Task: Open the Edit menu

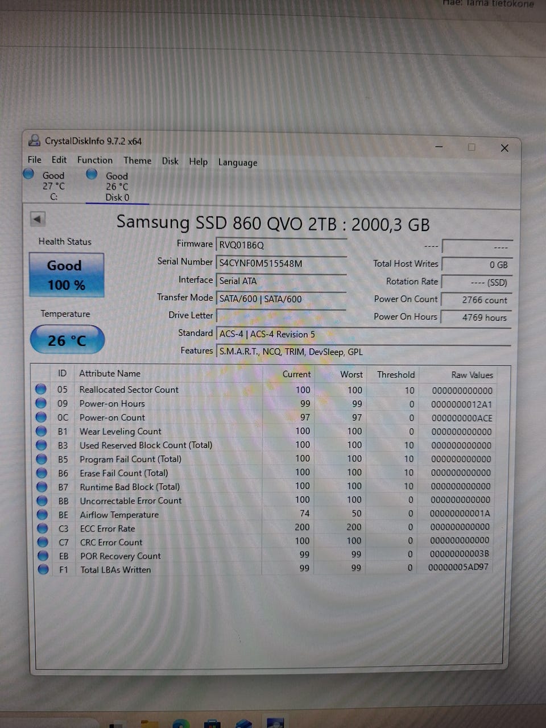Action: (59, 160)
